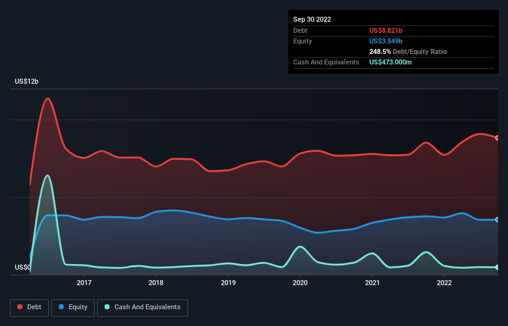Click the blue dot in Equity legend

point(61,307)
